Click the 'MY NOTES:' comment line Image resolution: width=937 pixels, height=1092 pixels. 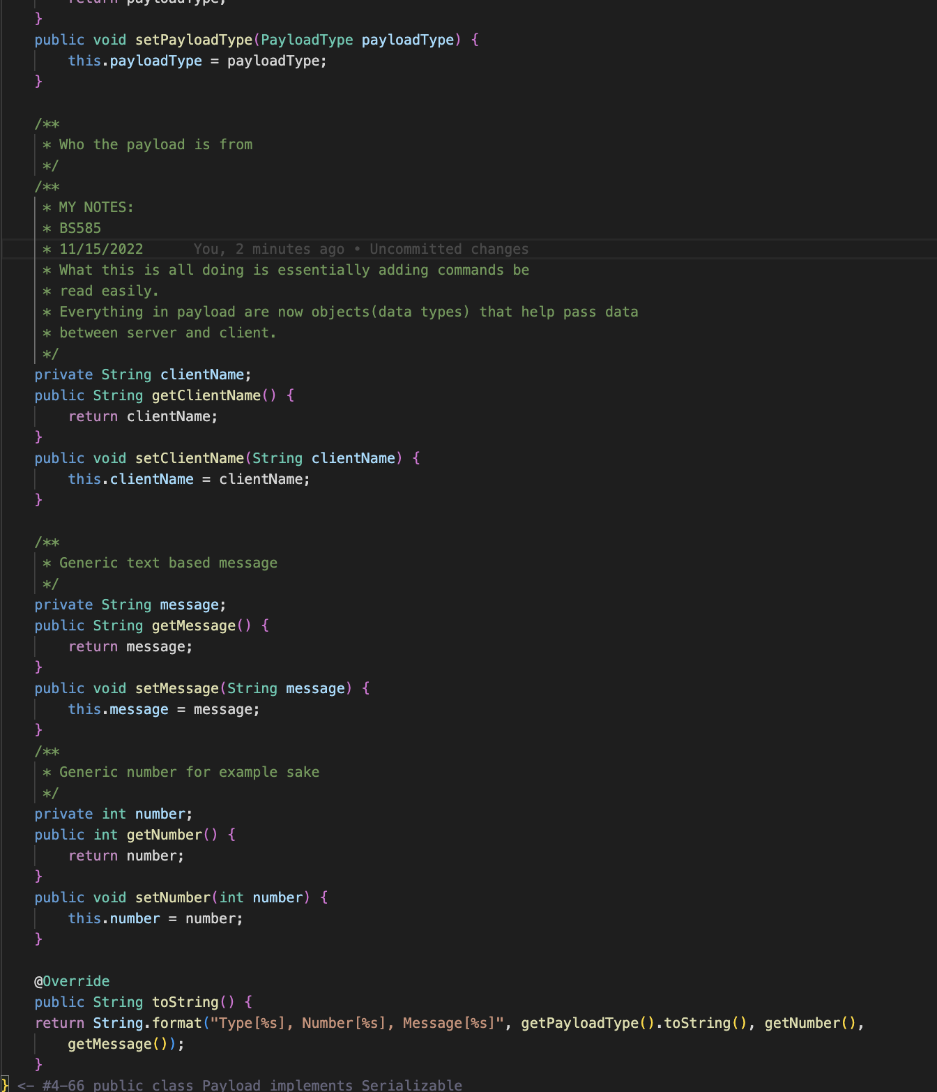pos(96,207)
